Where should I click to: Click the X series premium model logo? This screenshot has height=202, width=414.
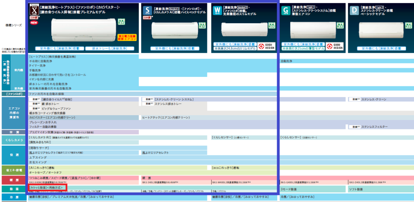click(x=34, y=10)
